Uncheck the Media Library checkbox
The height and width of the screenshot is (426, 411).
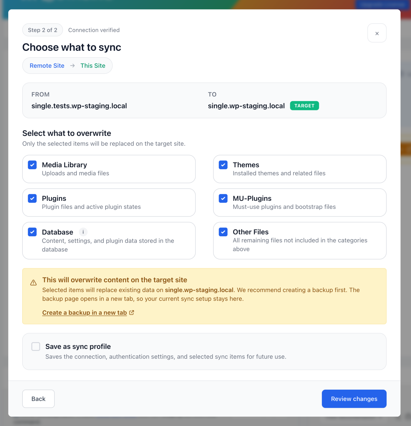tap(32, 165)
